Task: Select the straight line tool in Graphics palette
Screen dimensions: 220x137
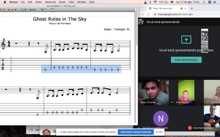Action: click(x=207, y=43)
